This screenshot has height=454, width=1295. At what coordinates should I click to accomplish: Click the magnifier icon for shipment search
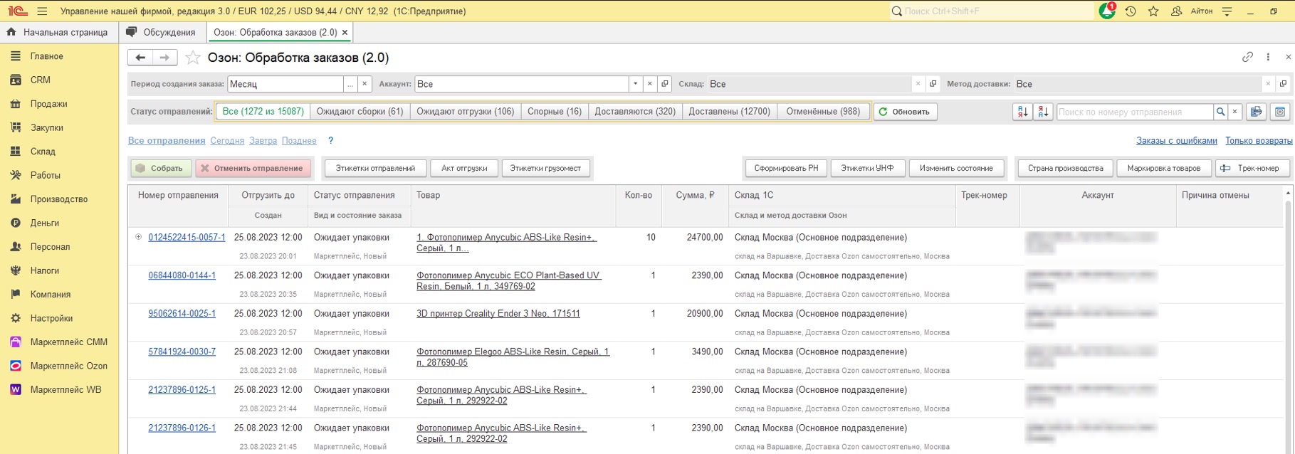1220,112
